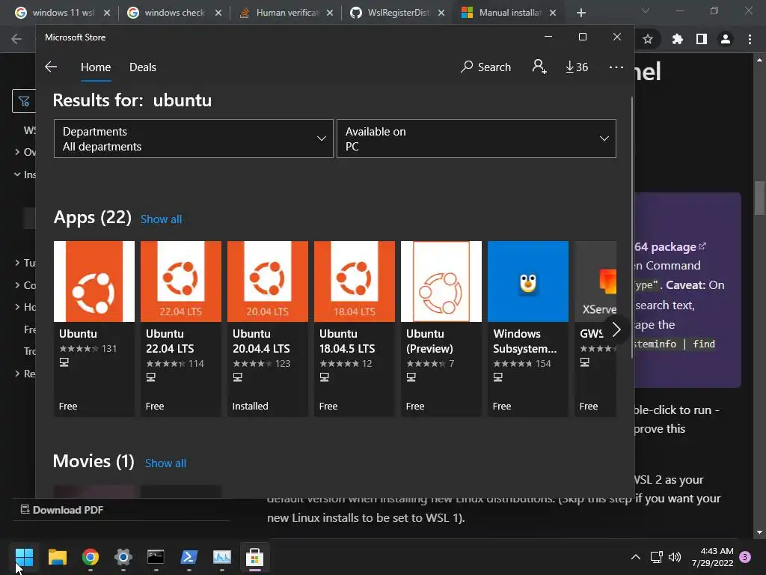Image resolution: width=766 pixels, height=575 pixels.
Task: Switch to the 'windows check' Chrome tab
Action: pos(174,13)
